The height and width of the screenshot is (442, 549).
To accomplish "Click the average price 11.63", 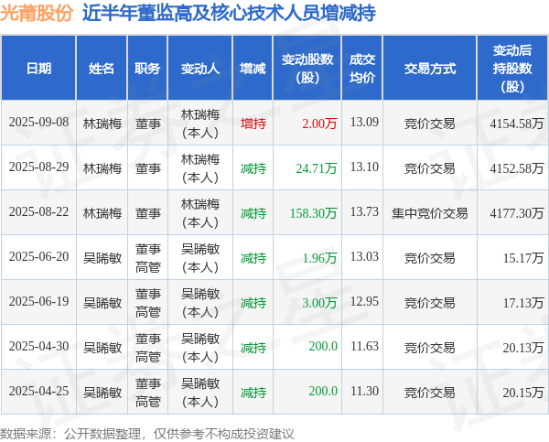I will [364, 347].
